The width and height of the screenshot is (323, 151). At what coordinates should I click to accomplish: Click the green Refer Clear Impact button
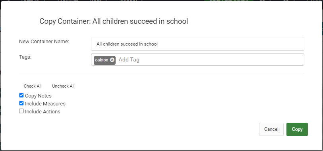click(229, 1)
